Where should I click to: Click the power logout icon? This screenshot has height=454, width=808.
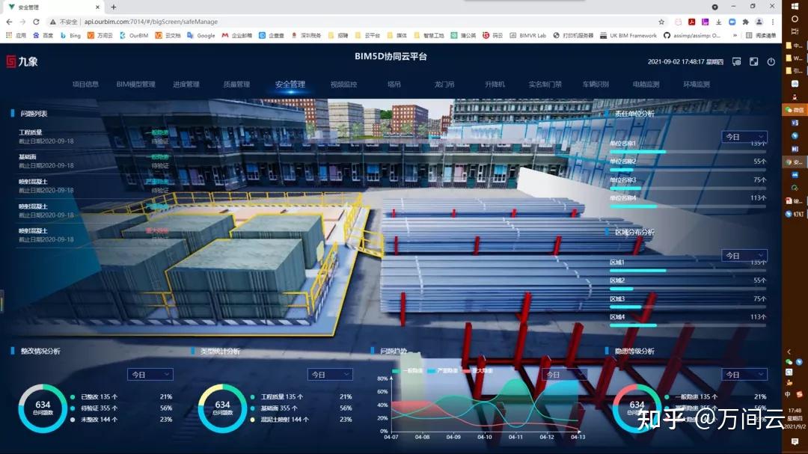point(771,61)
